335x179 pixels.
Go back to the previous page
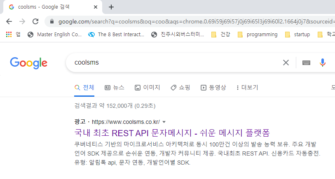coord(9,21)
